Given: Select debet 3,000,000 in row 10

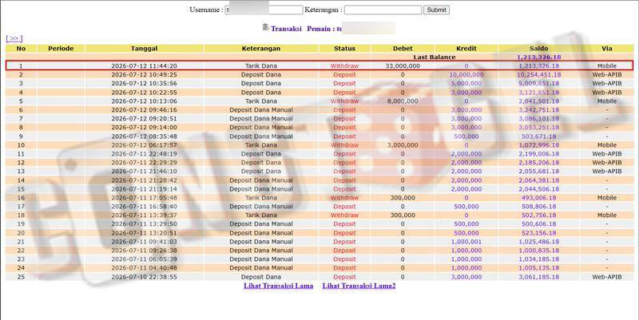Looking at the screenshot, I should click(x=403, y=145).
